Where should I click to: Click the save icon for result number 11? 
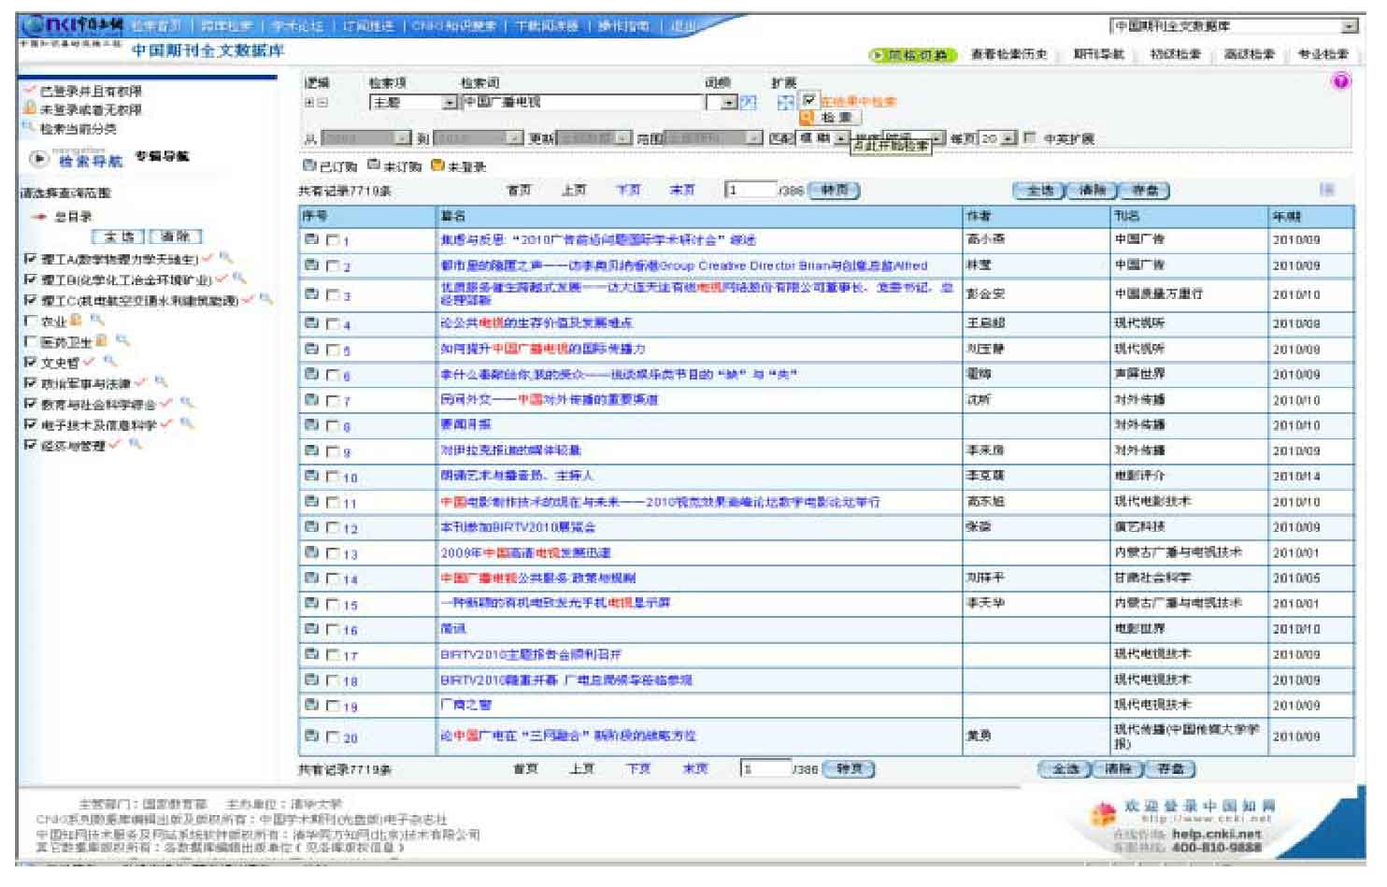311,502
